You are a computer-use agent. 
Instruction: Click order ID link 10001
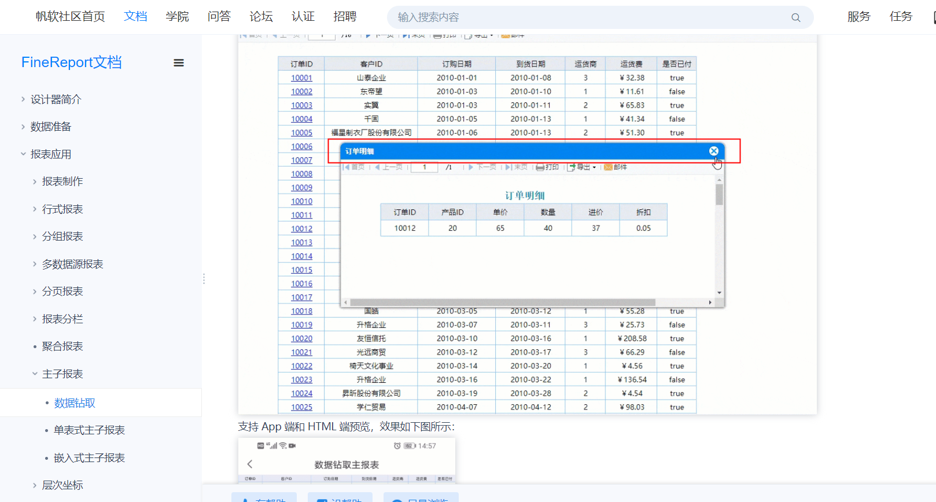click(x=301, y=78)
